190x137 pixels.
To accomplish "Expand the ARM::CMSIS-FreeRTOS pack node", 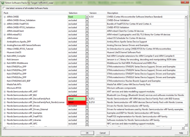I will point(5,24).
